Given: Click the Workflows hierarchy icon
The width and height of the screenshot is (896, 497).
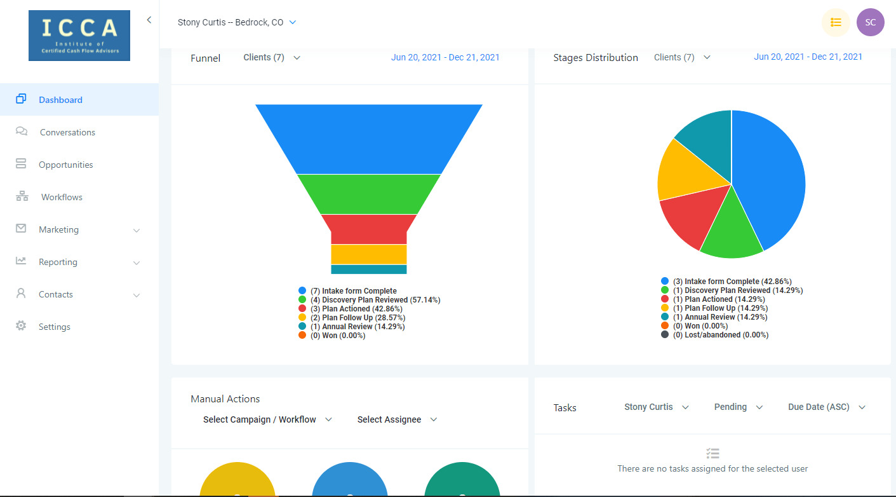Looking at the screenshot, I should 22,196.
